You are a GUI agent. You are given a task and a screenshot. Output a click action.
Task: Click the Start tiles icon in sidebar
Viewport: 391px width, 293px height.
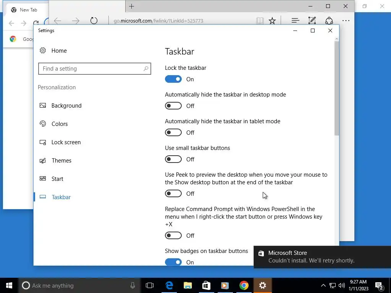(43, 179)
